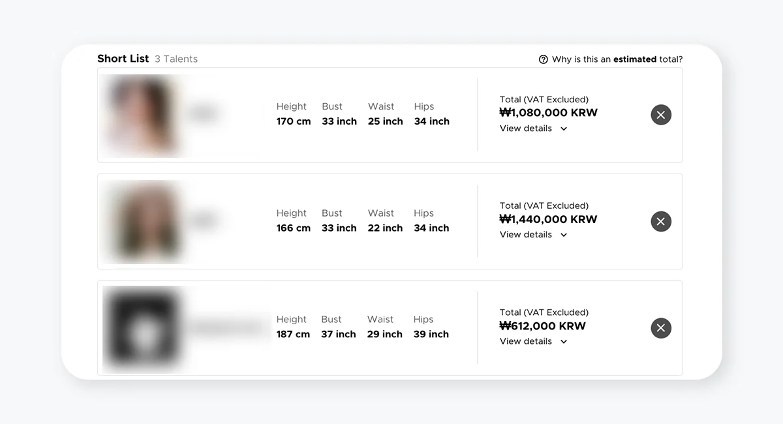Click the first talent's profile photo

(142, 115)
